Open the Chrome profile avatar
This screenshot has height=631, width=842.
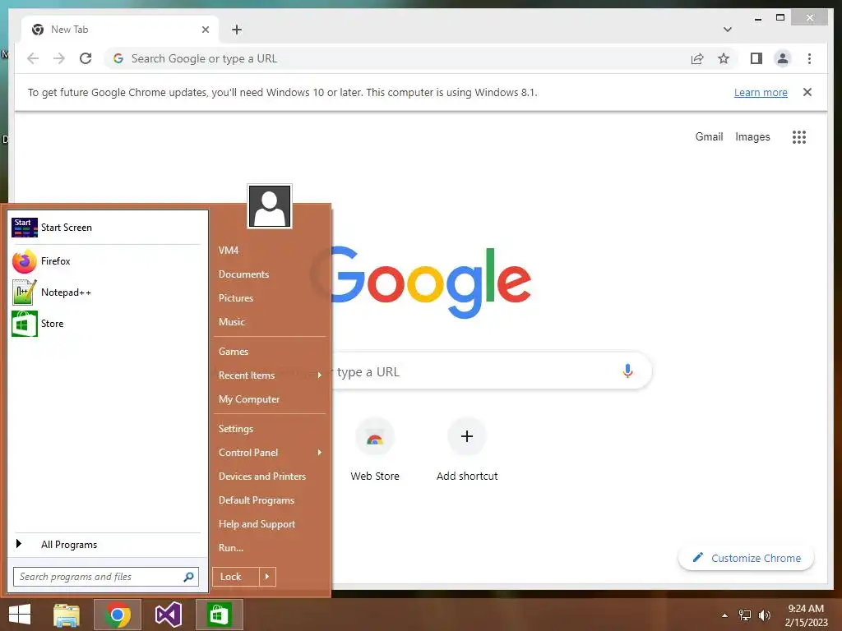(x=783, y=58)
